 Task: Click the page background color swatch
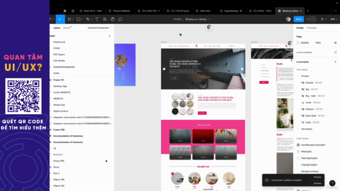click(298, 43)
